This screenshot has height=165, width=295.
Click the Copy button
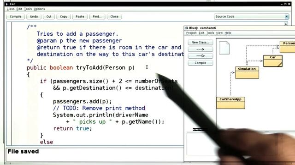coord(64,16)
